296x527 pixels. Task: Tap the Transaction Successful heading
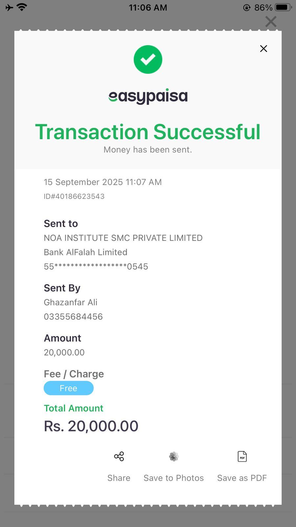pos(148,132)
